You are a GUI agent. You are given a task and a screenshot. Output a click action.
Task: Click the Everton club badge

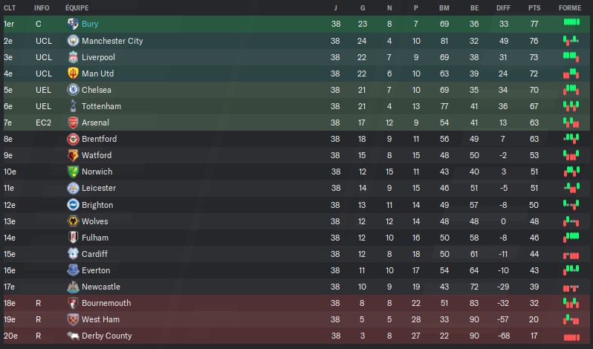pos(73,270)
